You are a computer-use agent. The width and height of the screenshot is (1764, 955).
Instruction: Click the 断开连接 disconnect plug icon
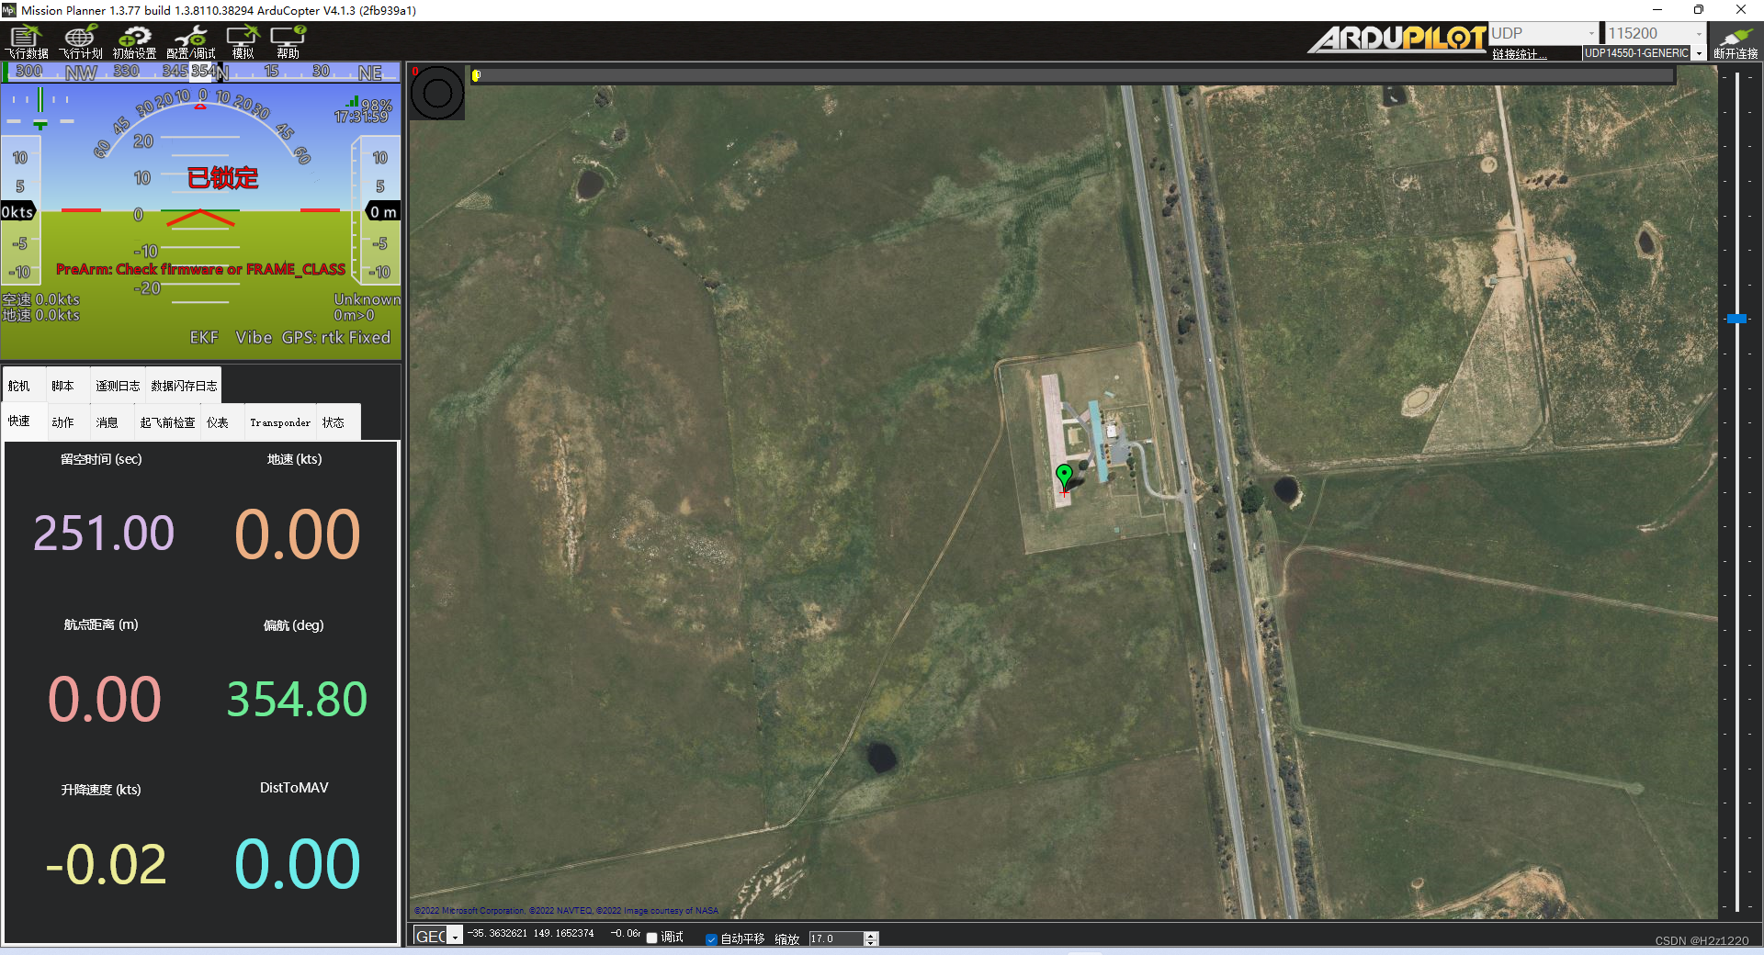point(1736,42)
